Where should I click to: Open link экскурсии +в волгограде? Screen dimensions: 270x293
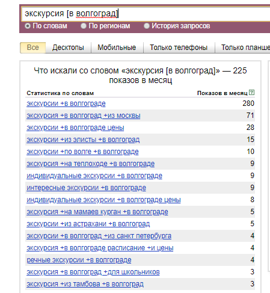[x=66, y=103]
